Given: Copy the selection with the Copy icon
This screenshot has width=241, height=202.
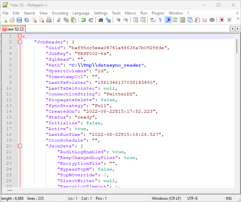Looking at the screenshot, I should (66, 20).
